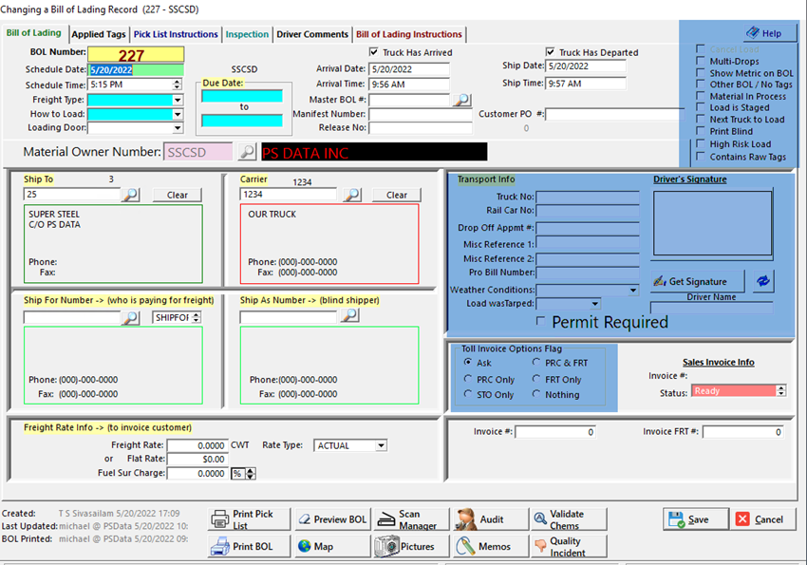807x565 pixels.
Task: Open the Rate Type ACTUAL dropdown
Action: pyautogui.click(x=381, y=445)
